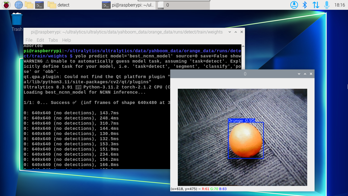Click the detected orange in the camera view
348x196 pixels.
point(246,140)
